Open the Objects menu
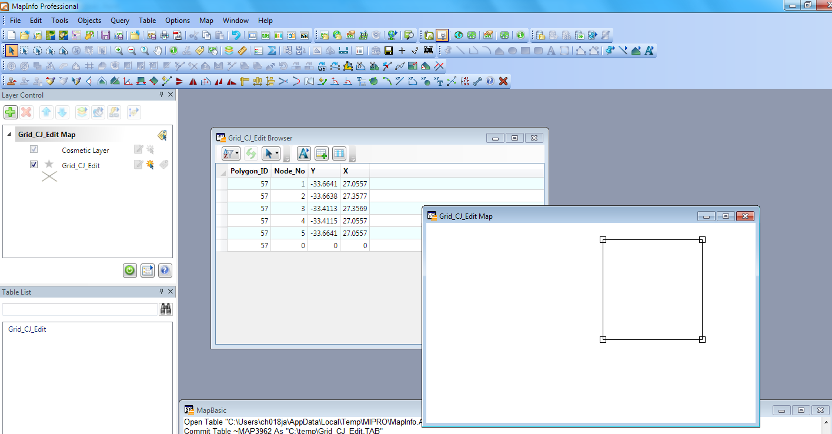The width and height of the screenshot is (832, 434). point(89,21)
